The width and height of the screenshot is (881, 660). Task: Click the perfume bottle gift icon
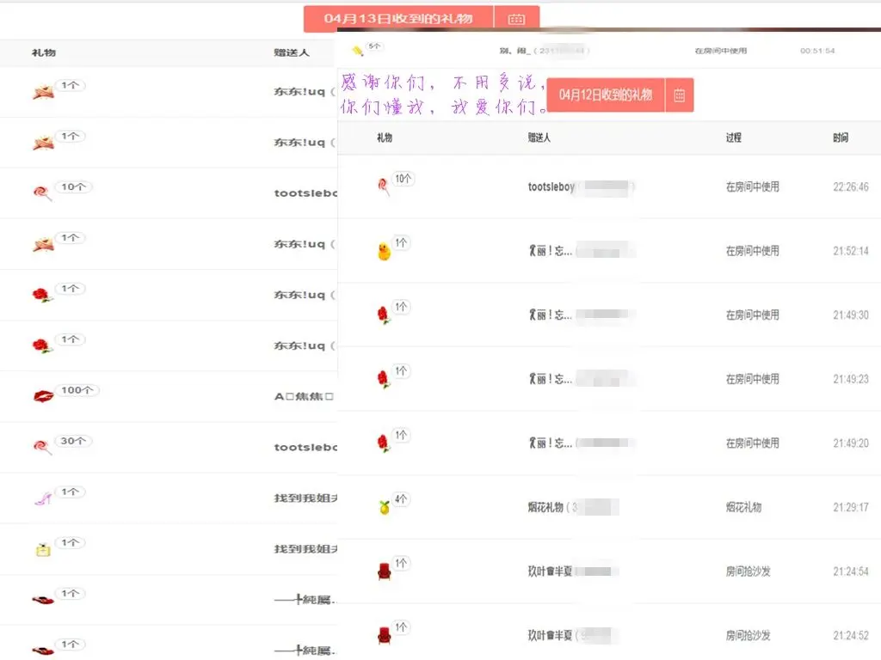coord(43,549)
